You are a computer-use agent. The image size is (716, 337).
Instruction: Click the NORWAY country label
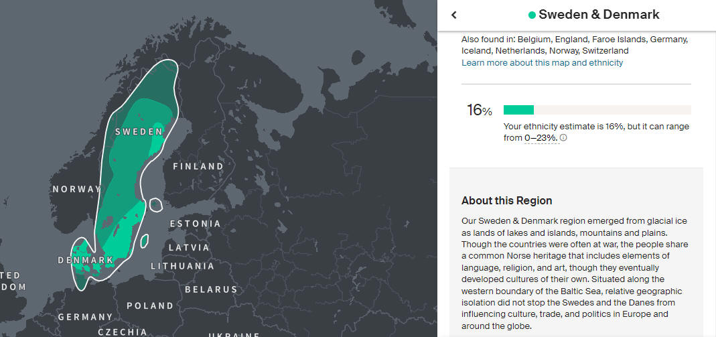click(76, 190)
